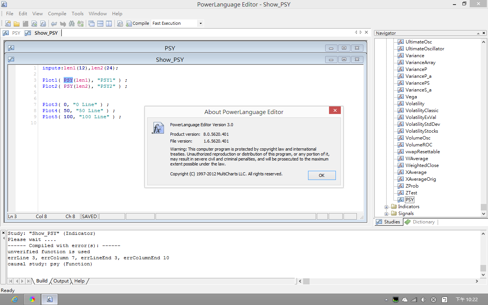Open Internet Explorer from the taskbar
This screenshot has height=305, width=488.
coord(14,299)
